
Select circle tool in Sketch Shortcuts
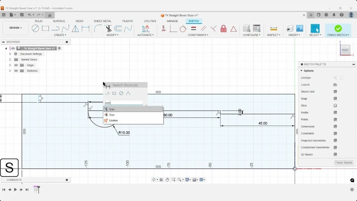click(121, 93)
